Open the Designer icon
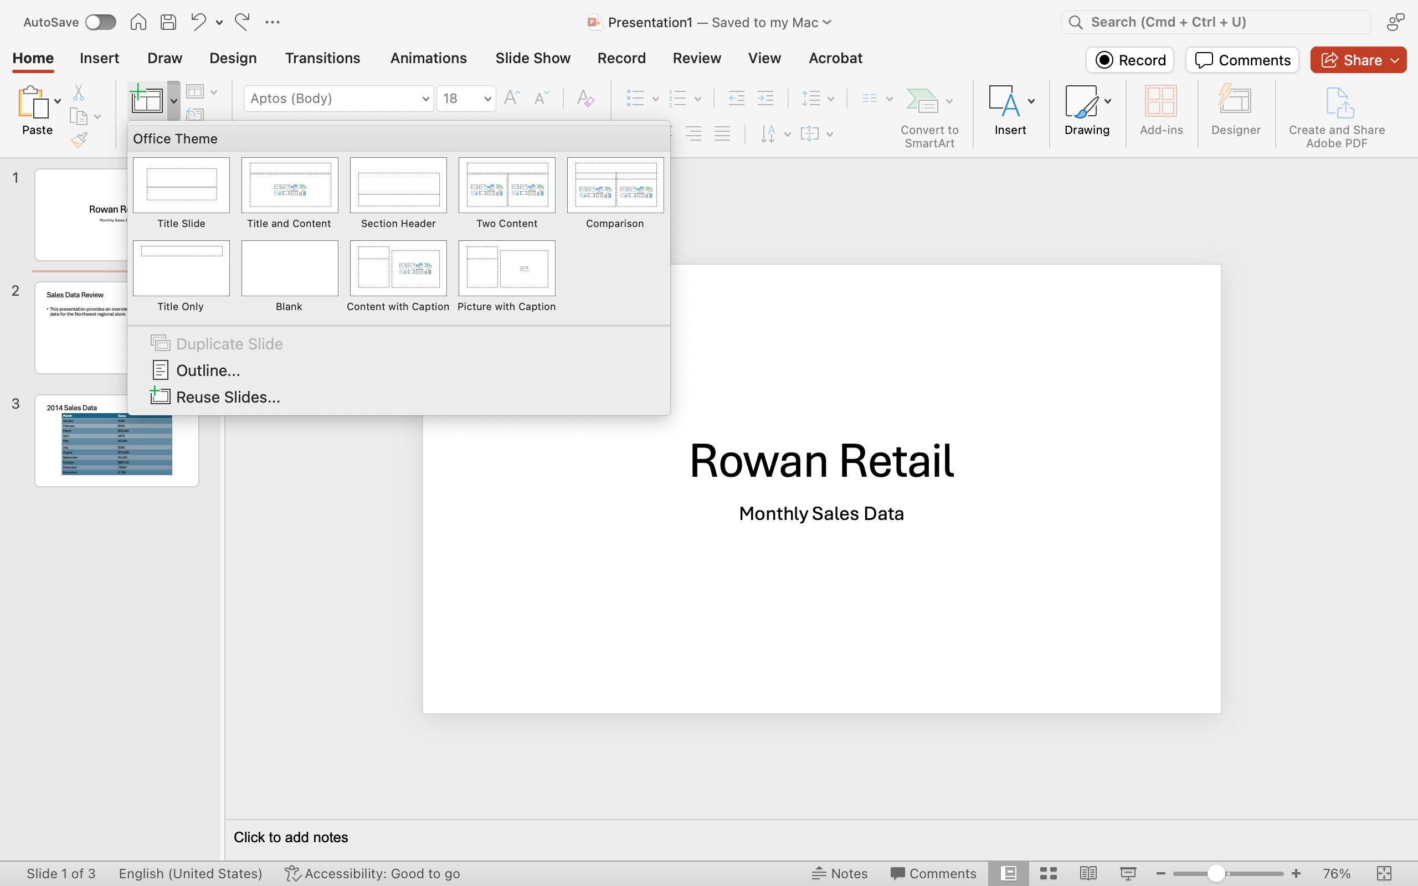The image size is (1418, 886). [1235, 100]
